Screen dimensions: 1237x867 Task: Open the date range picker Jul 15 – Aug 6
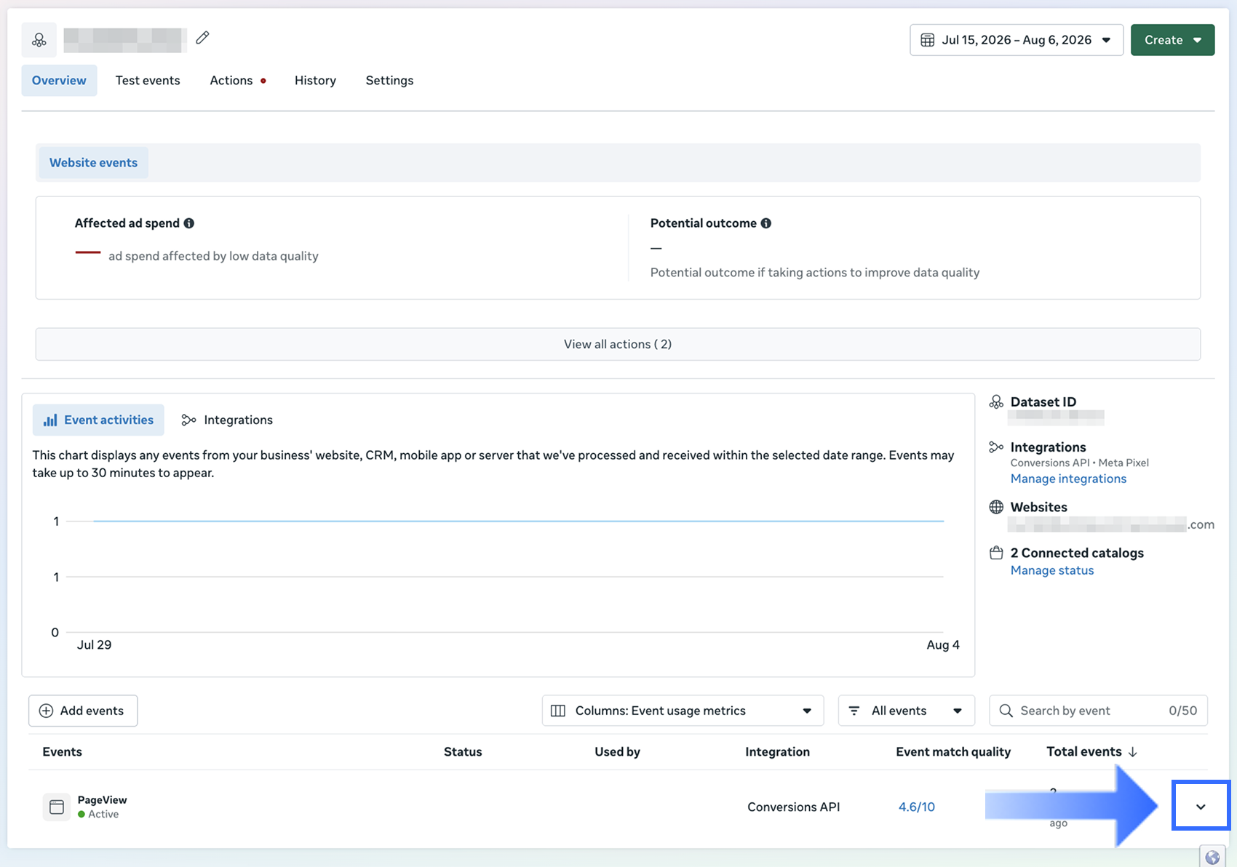[1017, 40]
